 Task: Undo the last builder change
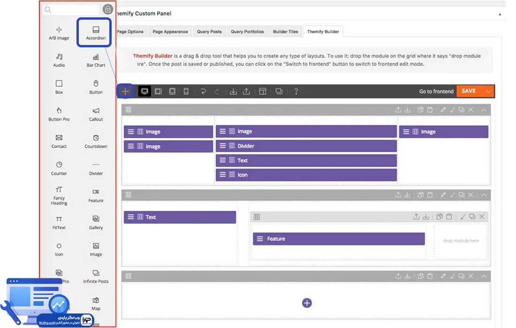(x=203, y=91)
